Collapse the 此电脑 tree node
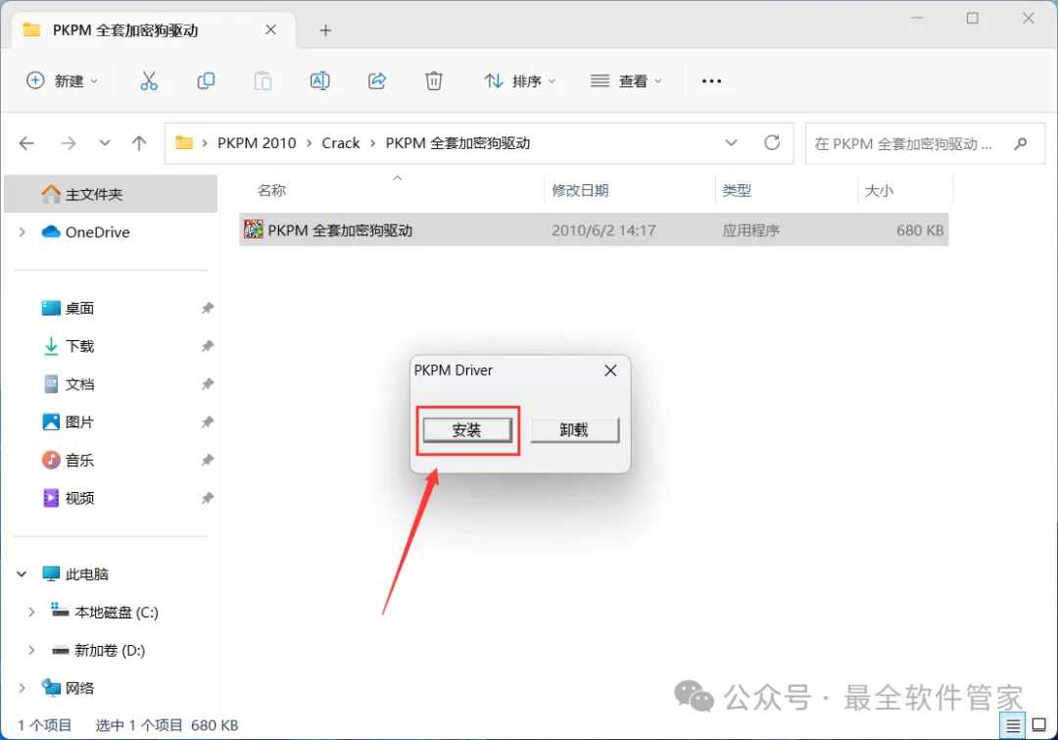The width and height of the screenshot is (1058, 740). click(x=22, y=574)
